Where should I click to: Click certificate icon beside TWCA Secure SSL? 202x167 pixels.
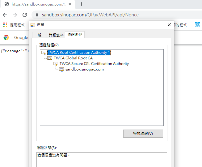coord(56,64)
